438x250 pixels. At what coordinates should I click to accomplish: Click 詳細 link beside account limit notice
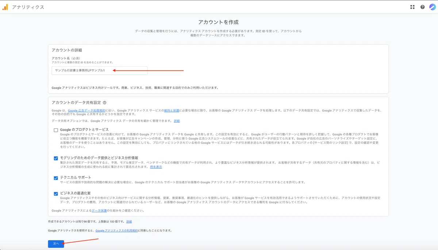(x=129, y=222)
